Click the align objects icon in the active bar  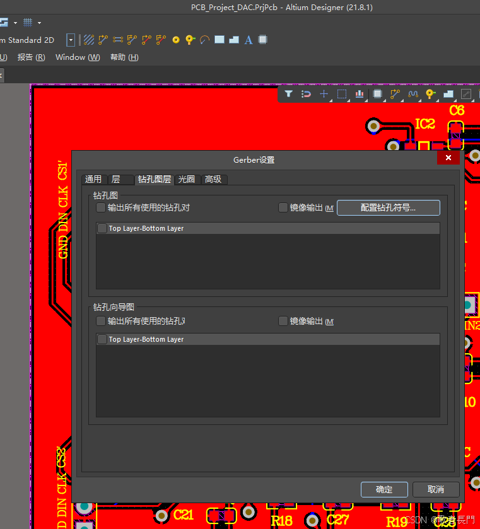360,94
